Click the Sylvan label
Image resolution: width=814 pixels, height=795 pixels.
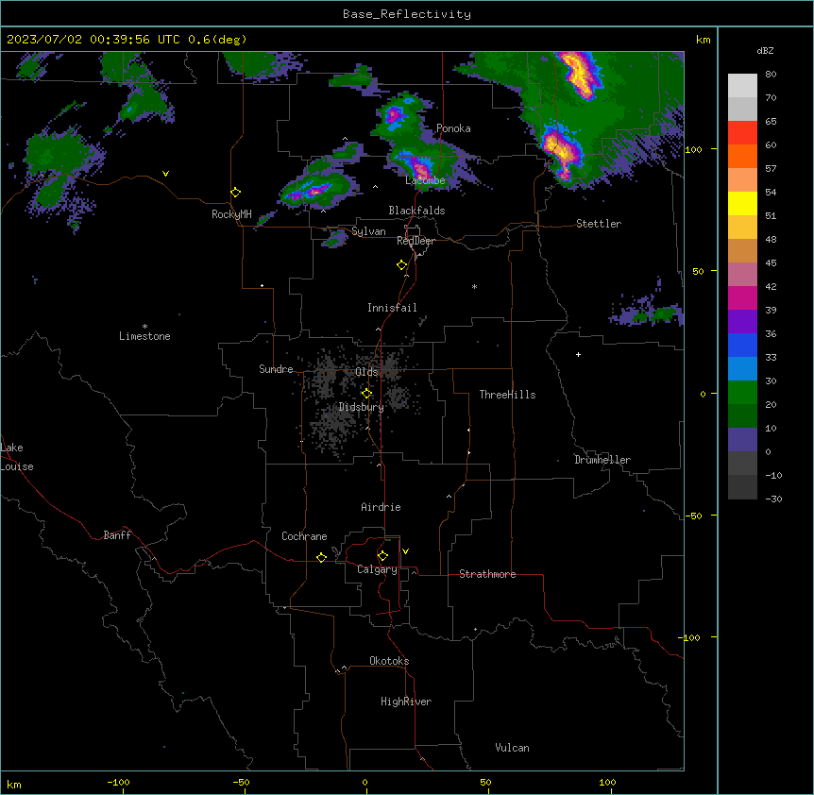pos(368,231)
